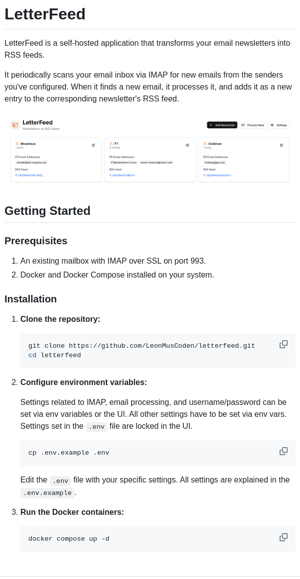
Task: Click the edit icon on FT card
Action: pos(187,145)
